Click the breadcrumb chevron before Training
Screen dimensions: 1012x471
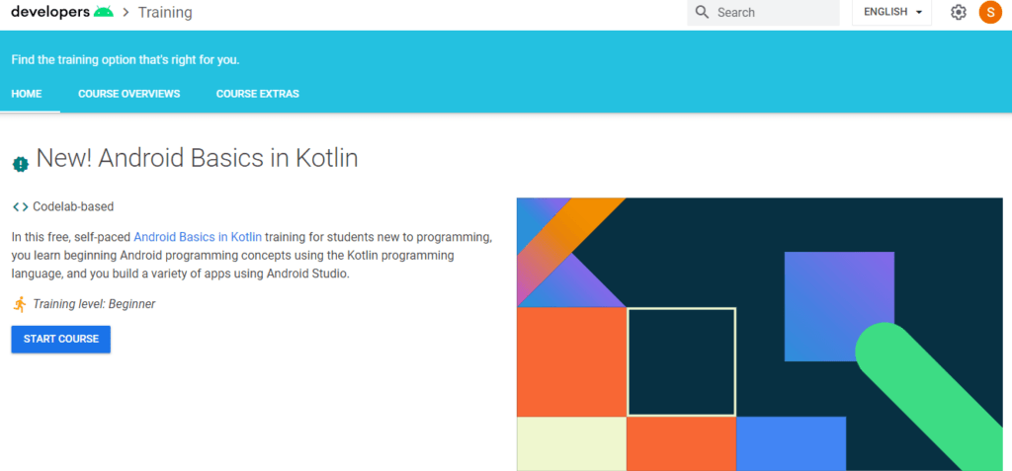pyautogui.click(x=126, y=13)
